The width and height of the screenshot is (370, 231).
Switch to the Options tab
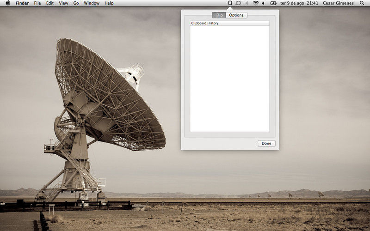coord(236,15)
